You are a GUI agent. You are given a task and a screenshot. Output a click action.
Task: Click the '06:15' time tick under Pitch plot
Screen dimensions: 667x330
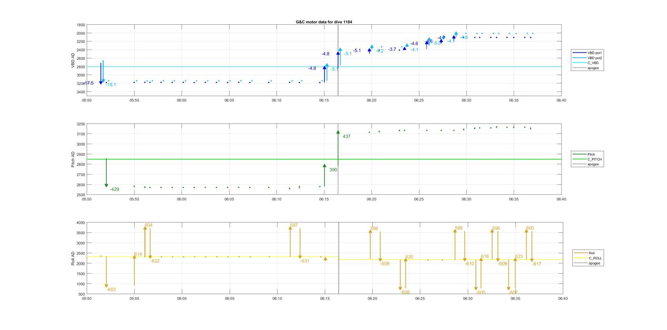click(324, 200)
